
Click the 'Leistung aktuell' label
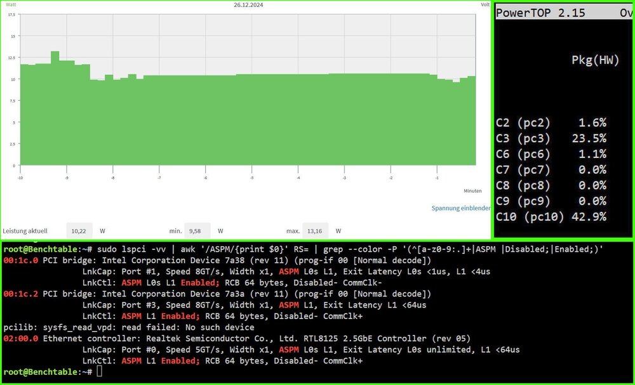25,231
